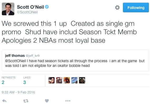View the 2 retweets count

pos(3,82)
